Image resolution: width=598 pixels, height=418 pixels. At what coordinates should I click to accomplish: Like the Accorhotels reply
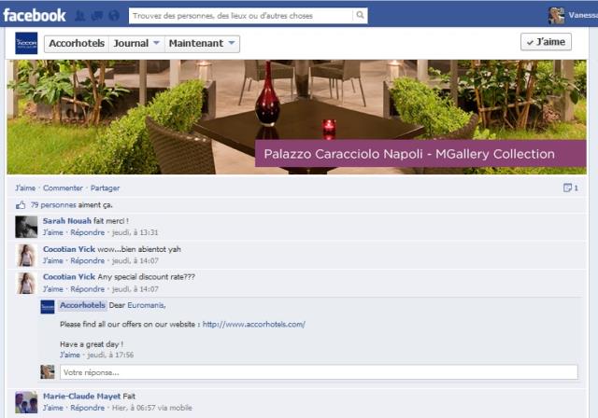point(70,355)
